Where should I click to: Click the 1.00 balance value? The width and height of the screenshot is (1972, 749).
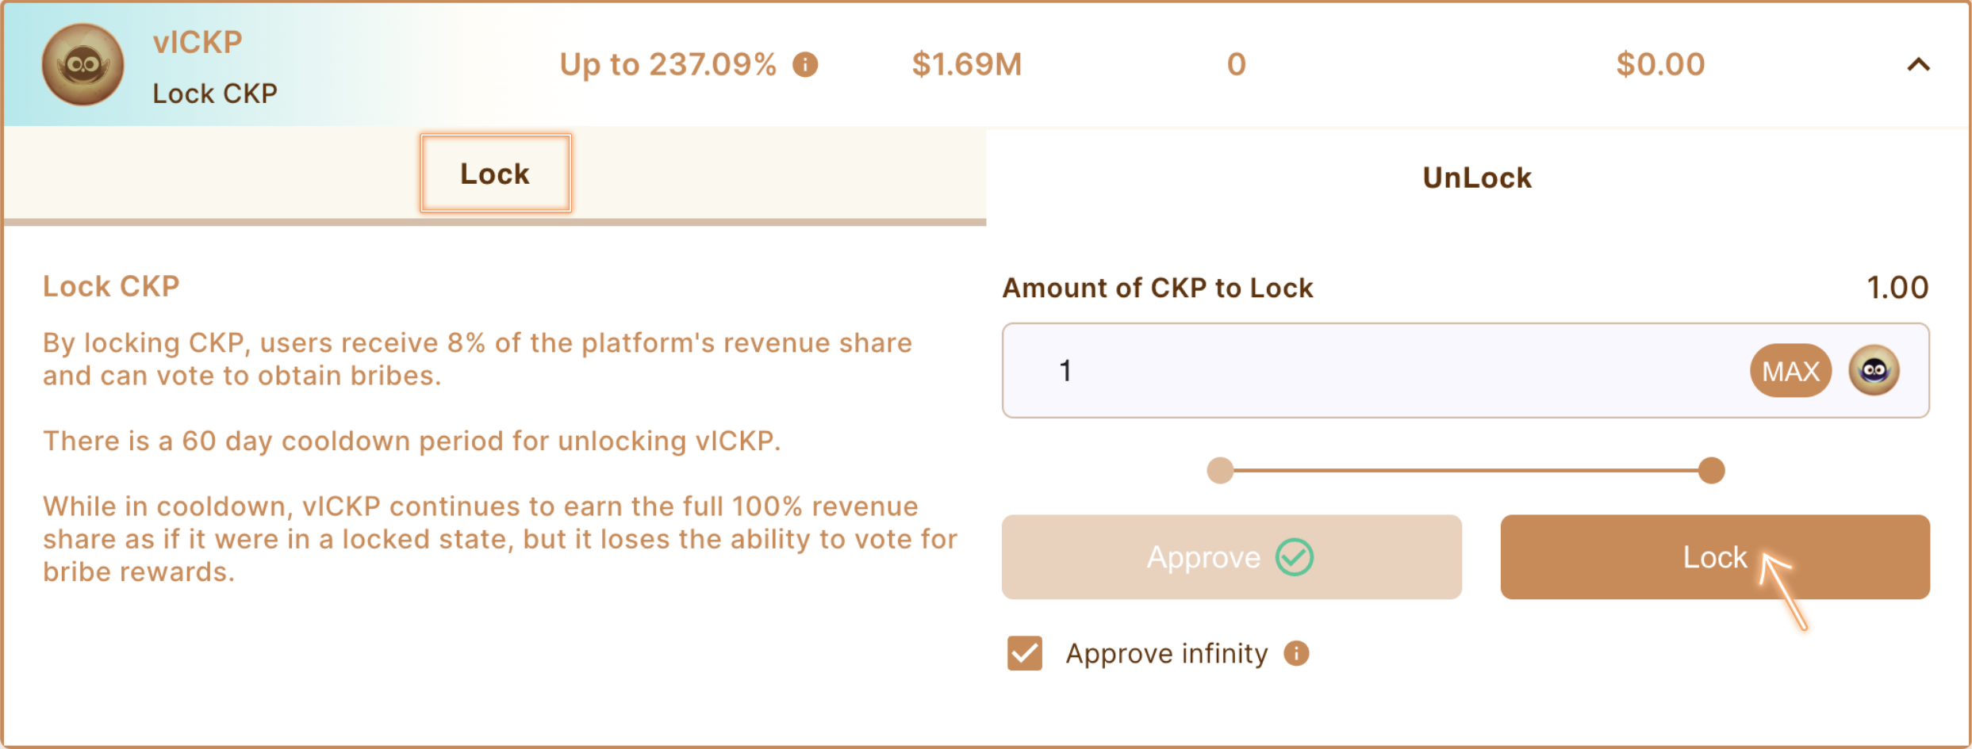point(1897,288)
